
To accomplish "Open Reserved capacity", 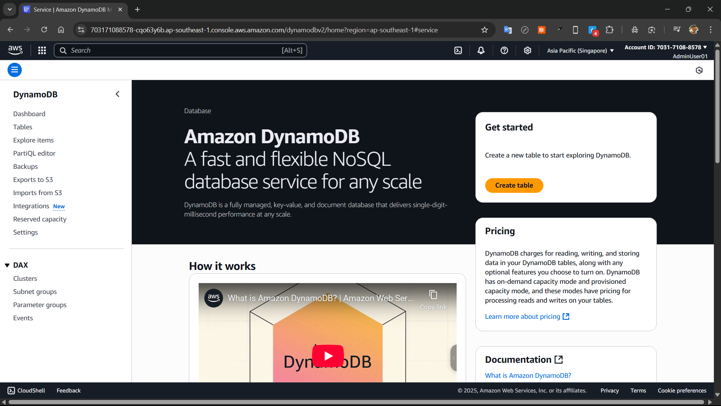I will coord(40,219).
